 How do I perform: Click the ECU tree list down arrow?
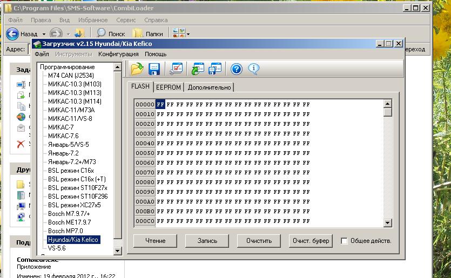click(117, 250)
